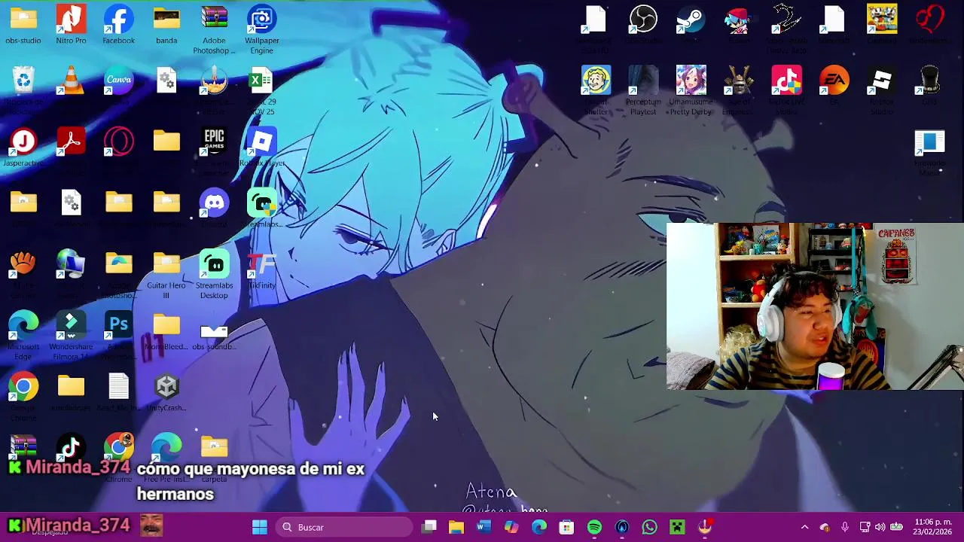The width and height of the screenshot is (964, 542).
Task: Open the black top hat game shortcut
Action: [929, 80]
